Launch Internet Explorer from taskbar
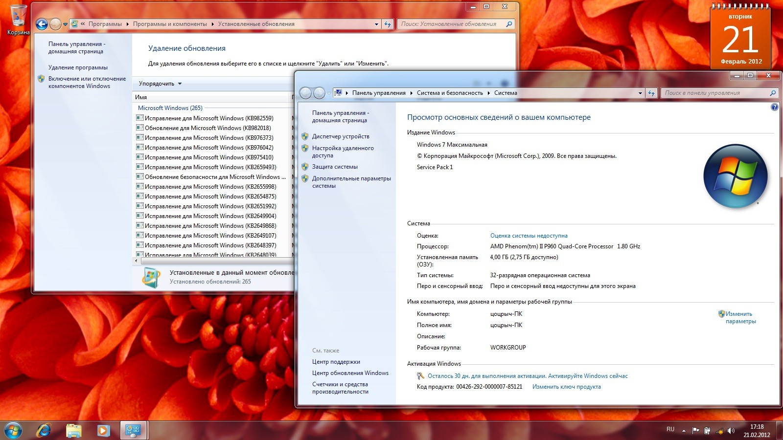The height and width of the screenshot is (440, 783). [x=44, y=430]
